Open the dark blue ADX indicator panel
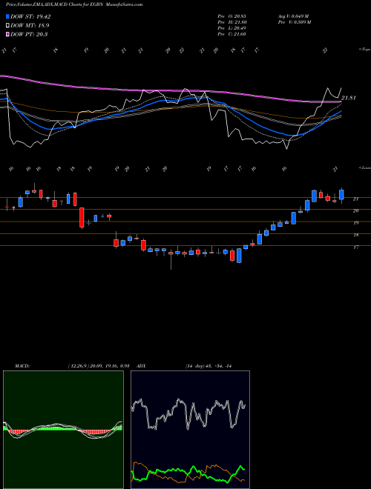 [x=190, y=430]
